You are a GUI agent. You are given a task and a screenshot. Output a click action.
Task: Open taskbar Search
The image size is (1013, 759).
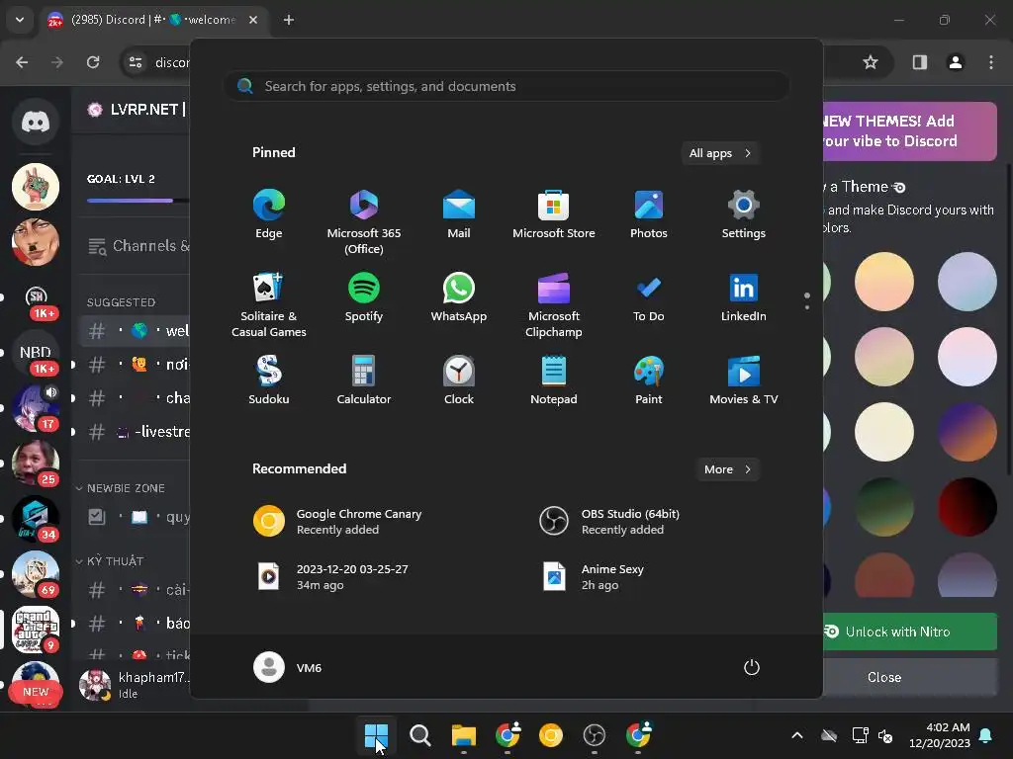[419, 735]
